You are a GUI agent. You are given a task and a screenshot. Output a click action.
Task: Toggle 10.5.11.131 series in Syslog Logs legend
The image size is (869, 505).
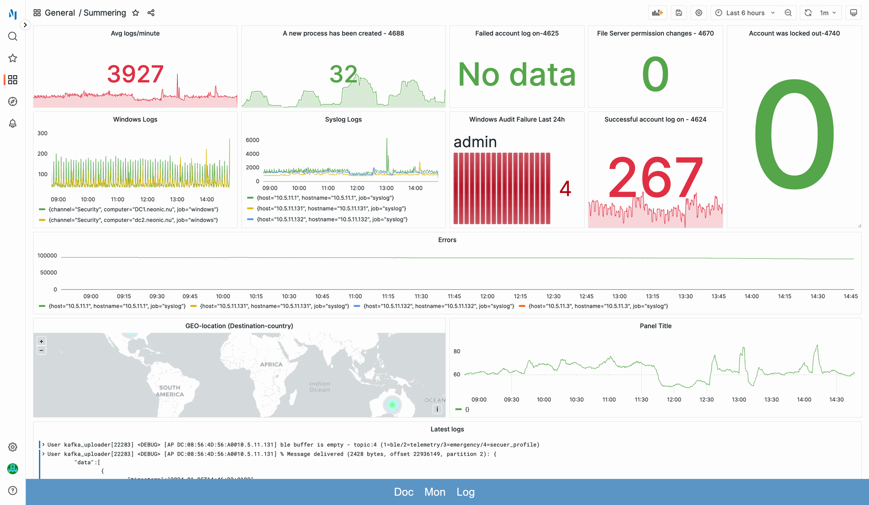pyautogui.click(x=331, y=209)
